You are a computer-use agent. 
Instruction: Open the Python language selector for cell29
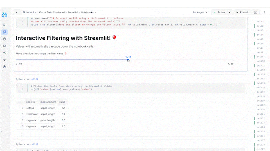[x=20, y=79]
